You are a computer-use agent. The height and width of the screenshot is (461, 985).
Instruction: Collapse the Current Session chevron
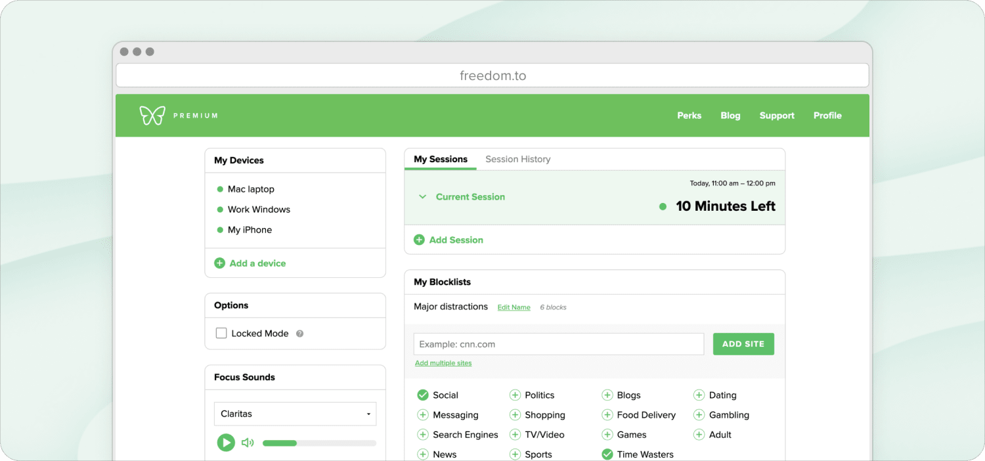423,196
